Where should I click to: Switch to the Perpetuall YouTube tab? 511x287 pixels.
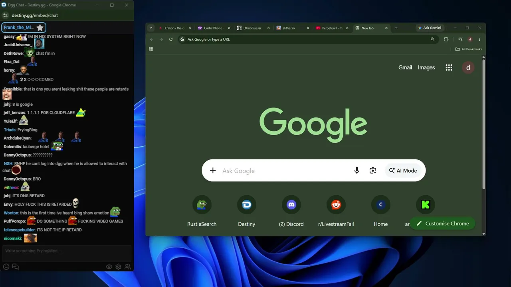330,28
